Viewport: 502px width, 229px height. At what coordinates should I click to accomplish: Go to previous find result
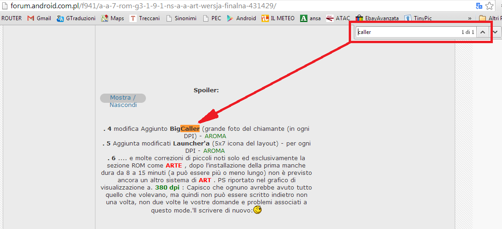click(483, 32)
